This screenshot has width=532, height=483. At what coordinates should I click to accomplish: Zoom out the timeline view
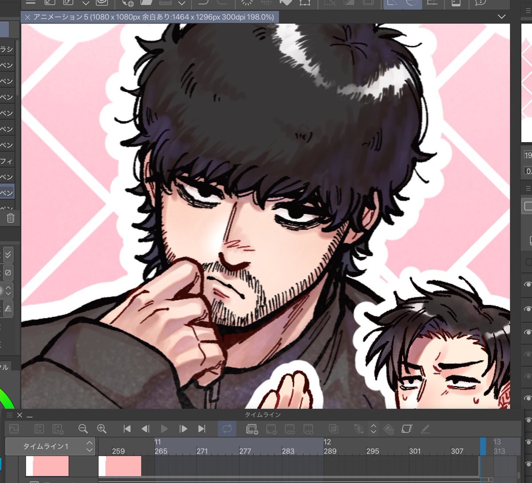(83, 428)
